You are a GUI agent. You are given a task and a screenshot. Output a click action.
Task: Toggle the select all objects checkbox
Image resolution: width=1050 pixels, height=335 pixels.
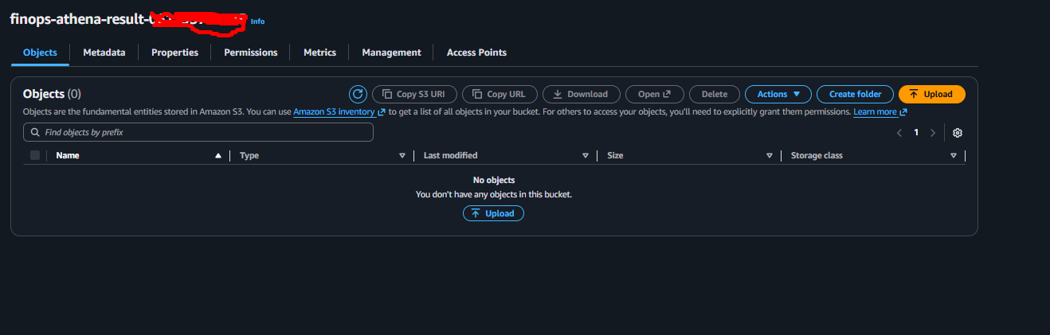coord(35,155)
